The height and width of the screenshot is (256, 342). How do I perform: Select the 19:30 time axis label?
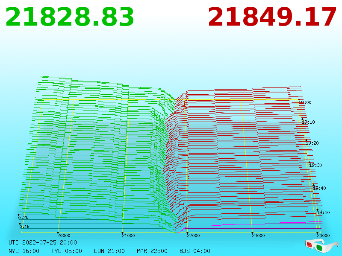point(315,165)
